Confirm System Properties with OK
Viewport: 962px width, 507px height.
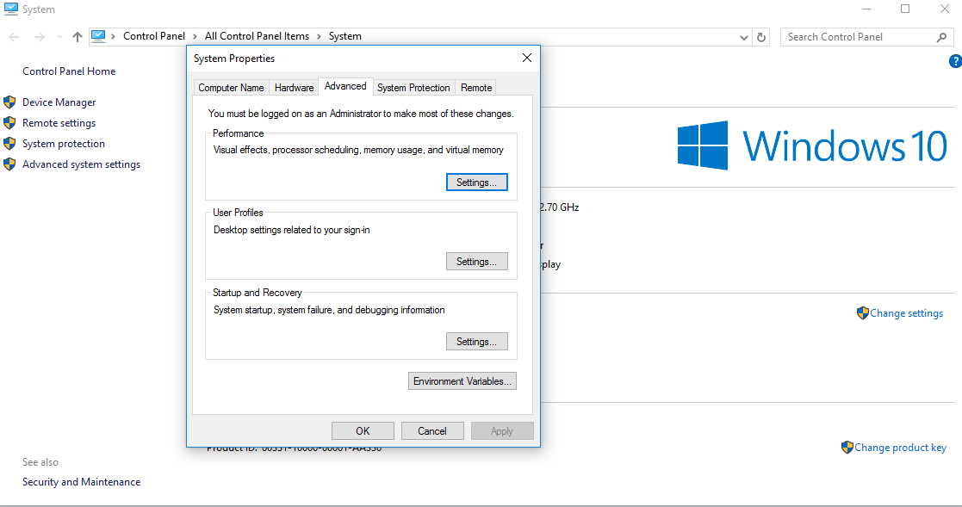tap(363, 431)
